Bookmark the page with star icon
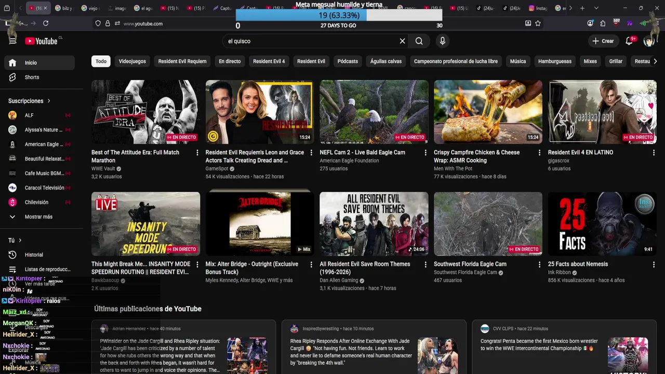665x374 pixels. click(538, 23)
